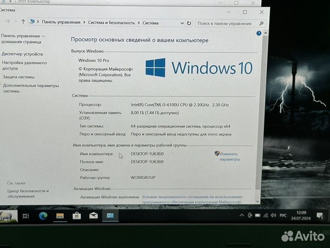Viewport: 330px width, 248px height.
Task: Open Настройка удаленного доступа
Action: [x=24, y=65]
